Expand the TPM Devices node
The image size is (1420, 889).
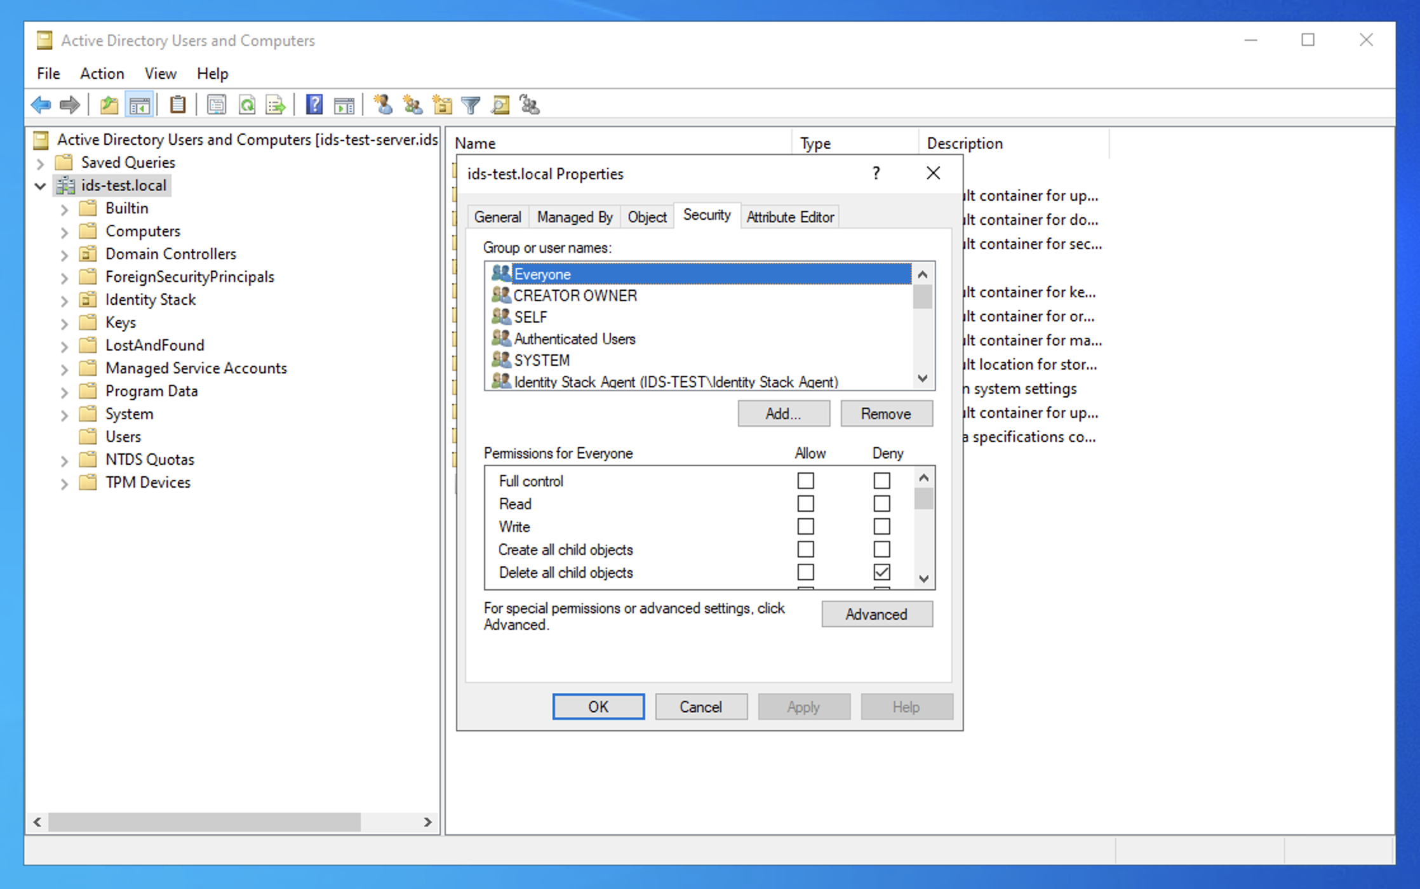coord(64,483)
